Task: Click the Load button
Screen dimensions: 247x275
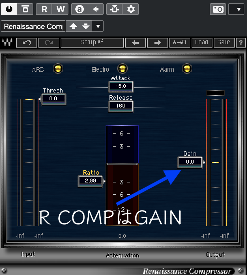Action: pyautogui.click(x=202, y=43)
